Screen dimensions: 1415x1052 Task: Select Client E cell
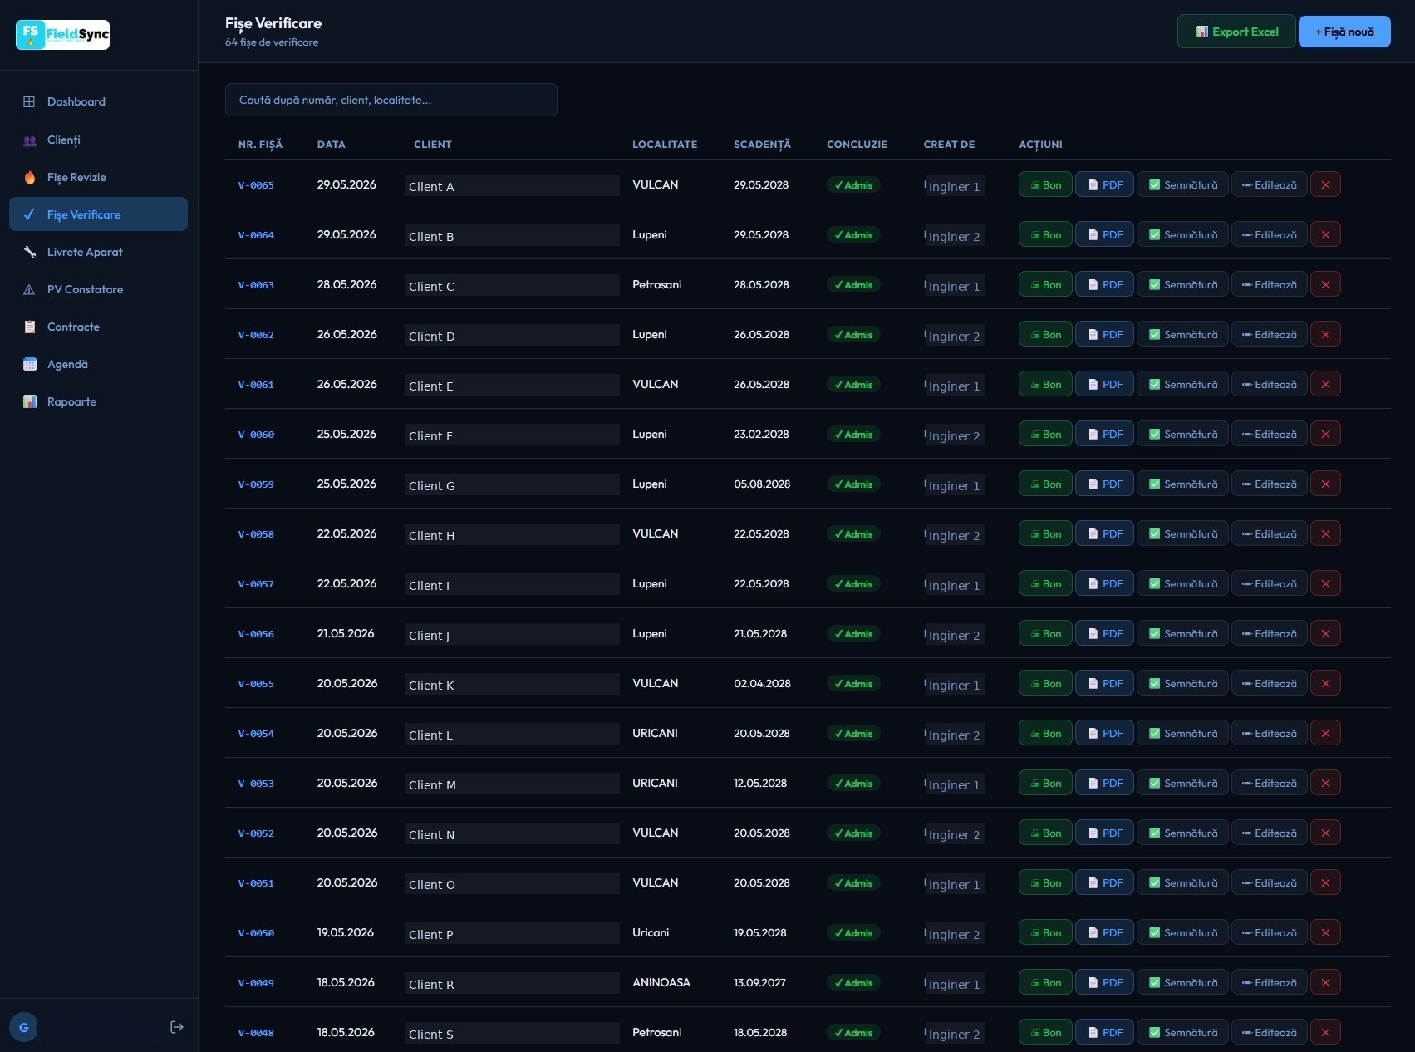(512, 385)
